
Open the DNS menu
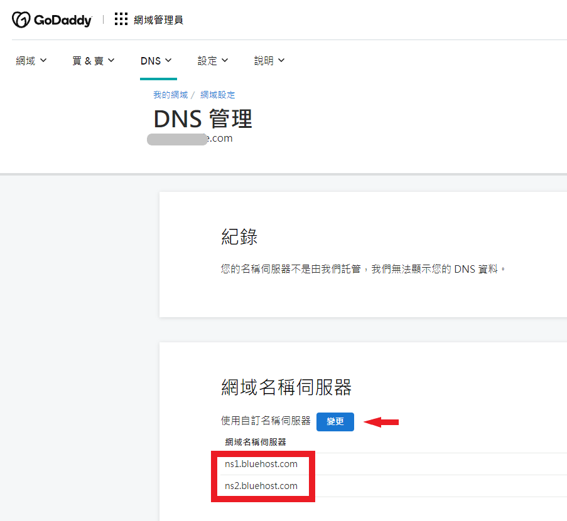[156, 61]
